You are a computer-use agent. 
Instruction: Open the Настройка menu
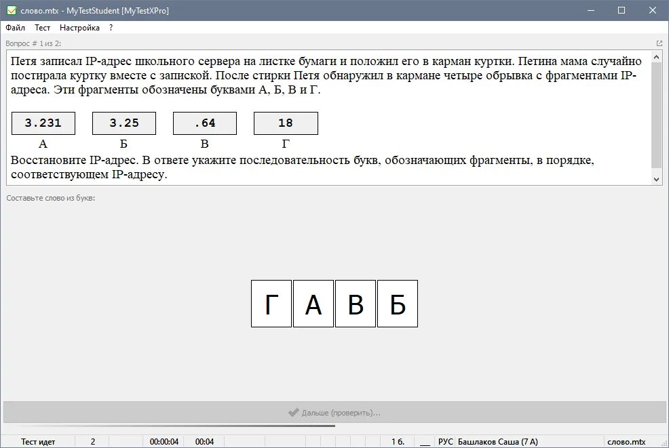(x=79, y=28)
